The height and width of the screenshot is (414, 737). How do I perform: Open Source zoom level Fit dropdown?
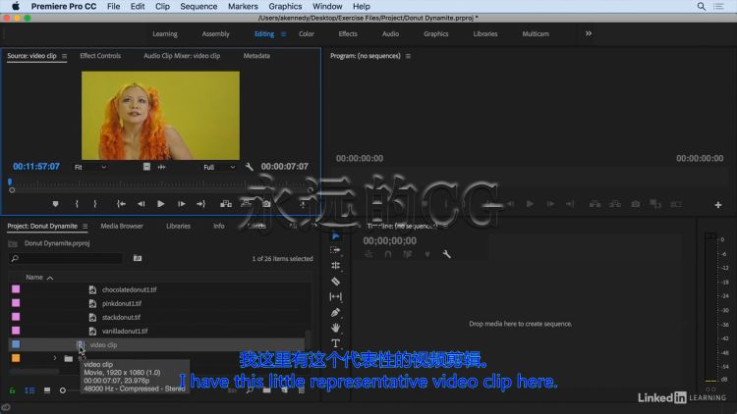[89, 167]
